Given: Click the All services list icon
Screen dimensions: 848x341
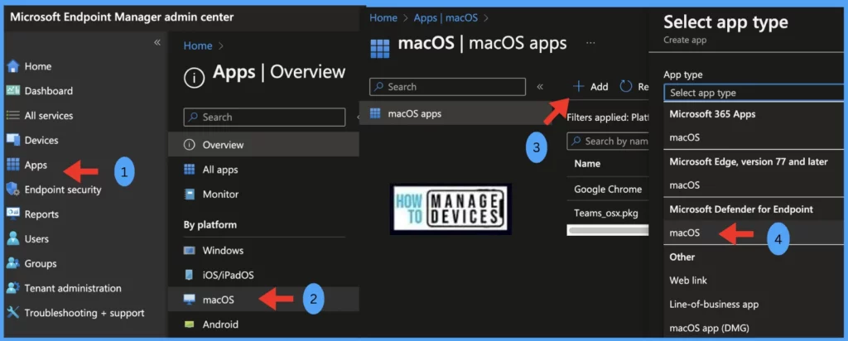Looking at the screenshot, I should click(13, 115).
